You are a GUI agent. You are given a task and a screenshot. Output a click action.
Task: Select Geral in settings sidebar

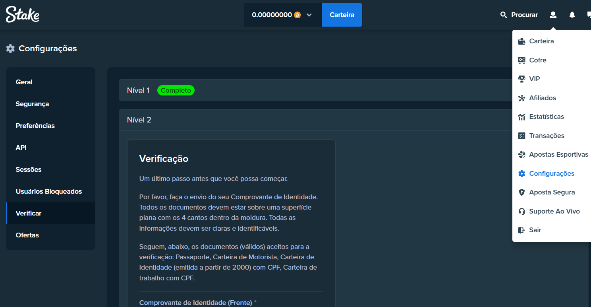(x=50, y=82)
